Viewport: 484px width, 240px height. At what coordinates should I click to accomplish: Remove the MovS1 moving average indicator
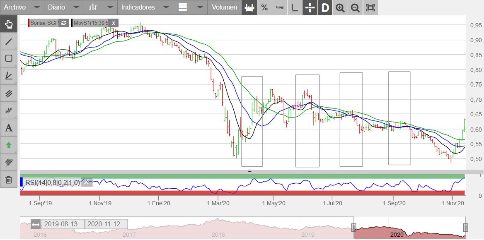pyautogui.click(x=114, y=23)
